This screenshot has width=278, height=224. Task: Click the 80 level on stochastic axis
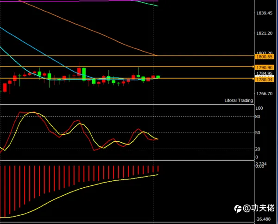258,117
